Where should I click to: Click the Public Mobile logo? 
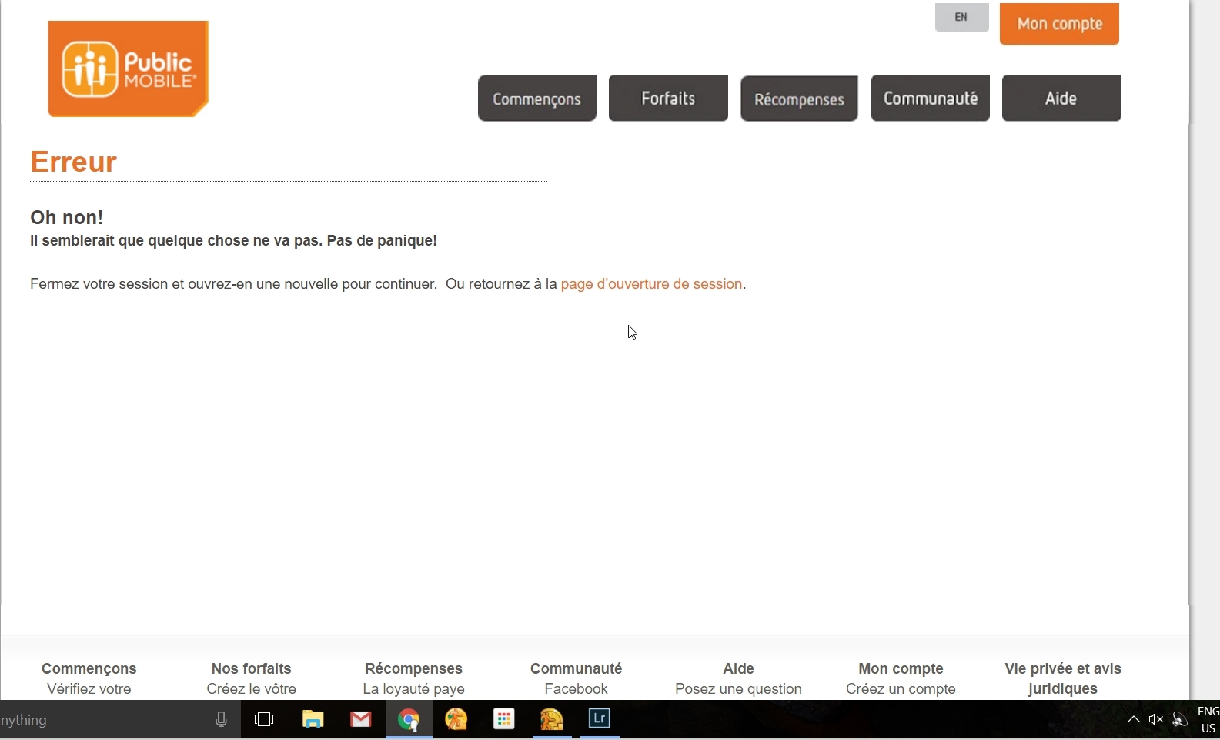click(128, 69)
